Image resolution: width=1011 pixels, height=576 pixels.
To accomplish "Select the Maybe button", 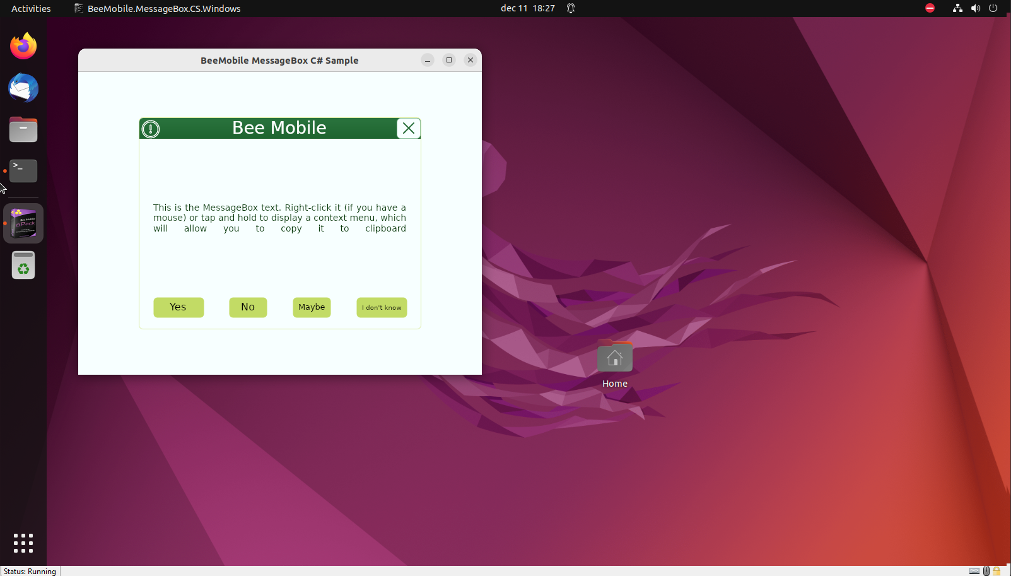I will (x=312, y=307).
